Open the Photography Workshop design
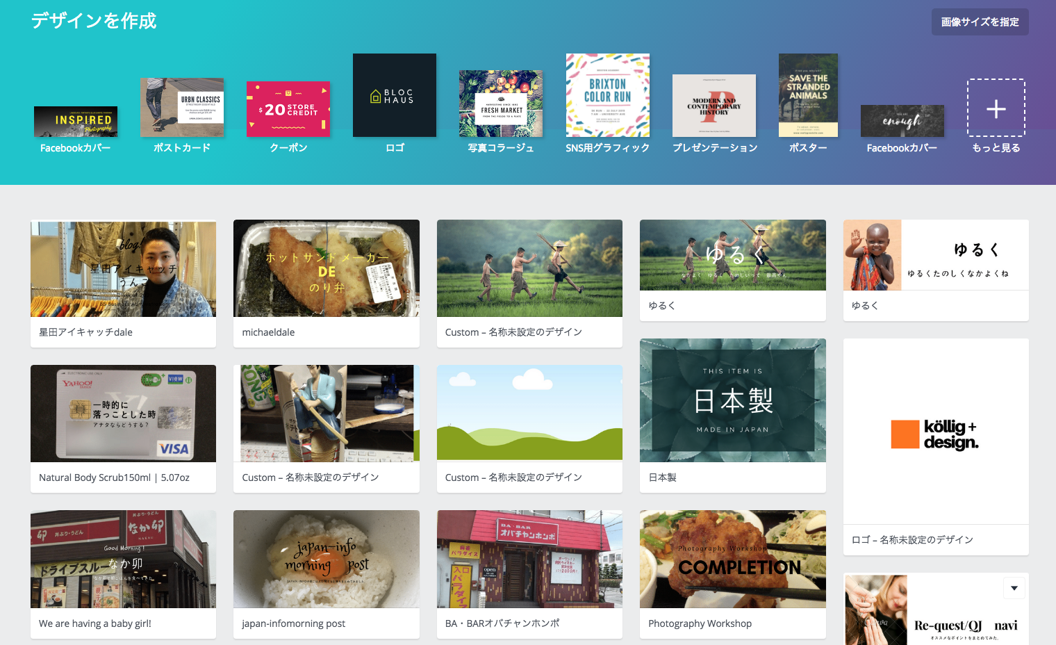The image size is (1056, 645). coord(732,560)
